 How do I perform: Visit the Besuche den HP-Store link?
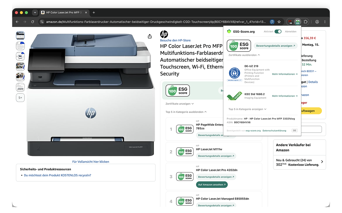(175, 40)
